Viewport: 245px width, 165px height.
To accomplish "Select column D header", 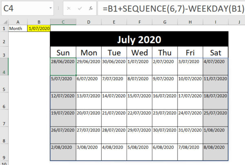I will [89, 22].
